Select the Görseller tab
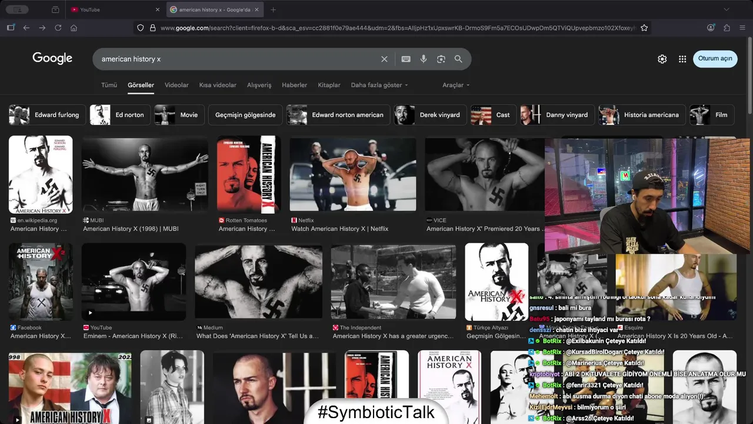Viewport: 753px width, 424px height. [141, 85]
